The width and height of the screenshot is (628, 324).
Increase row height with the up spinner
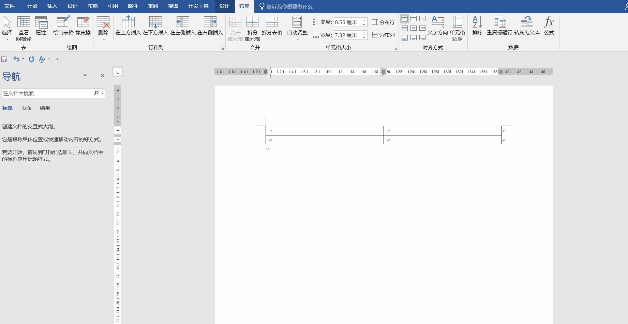[364, 20]
